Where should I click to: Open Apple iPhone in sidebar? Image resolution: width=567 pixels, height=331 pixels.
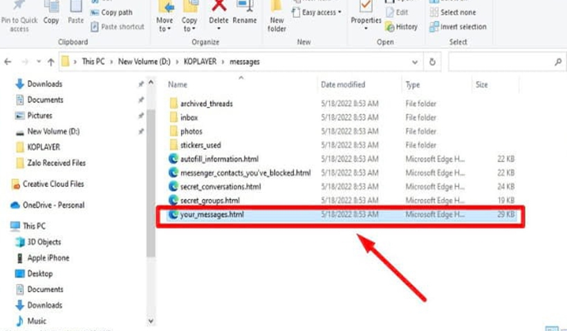(48, 258)
